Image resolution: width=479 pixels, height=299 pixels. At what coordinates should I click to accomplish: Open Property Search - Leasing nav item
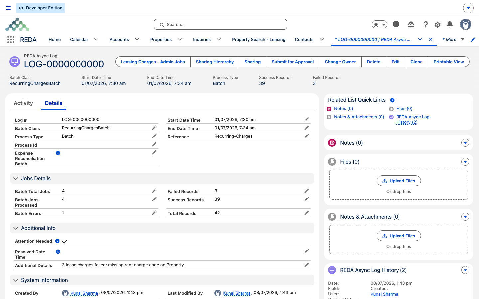point(259,40)
